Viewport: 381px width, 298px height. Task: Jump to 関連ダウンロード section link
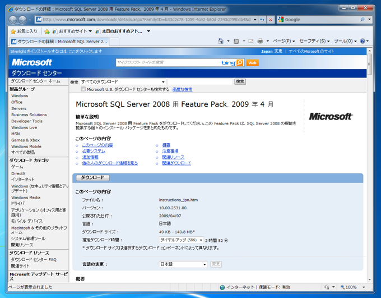coord(176,163)
